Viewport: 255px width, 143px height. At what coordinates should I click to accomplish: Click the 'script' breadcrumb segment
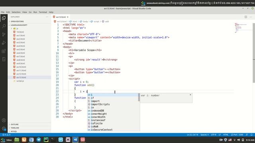coord(96,21)
